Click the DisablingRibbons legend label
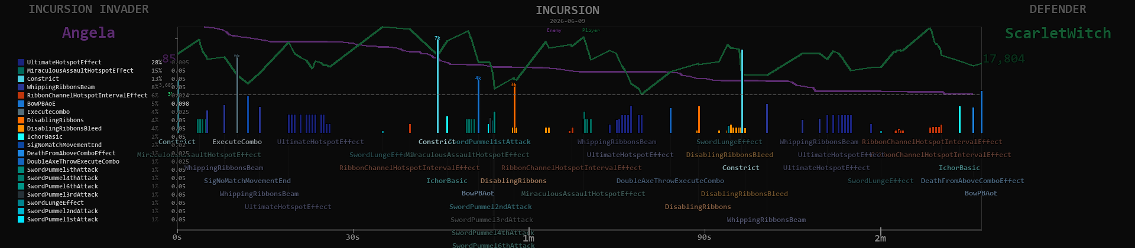The height and width of the screenshot is (248, 1135). pos(56,120)
